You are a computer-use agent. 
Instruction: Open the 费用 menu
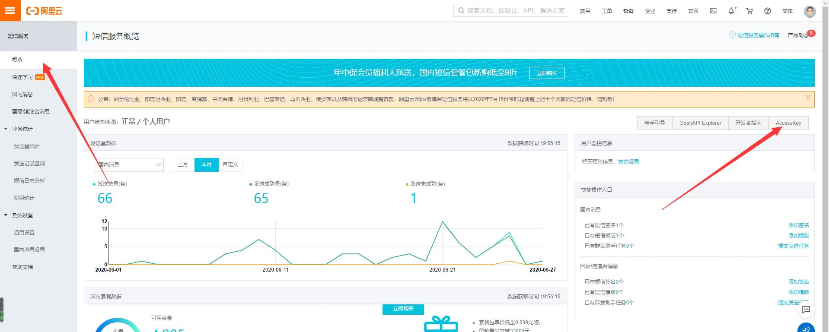coord(585,11)
